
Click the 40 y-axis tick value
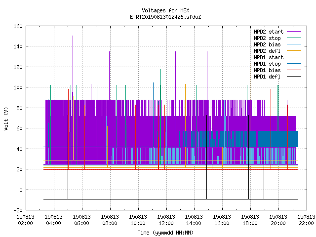(19, 149)
